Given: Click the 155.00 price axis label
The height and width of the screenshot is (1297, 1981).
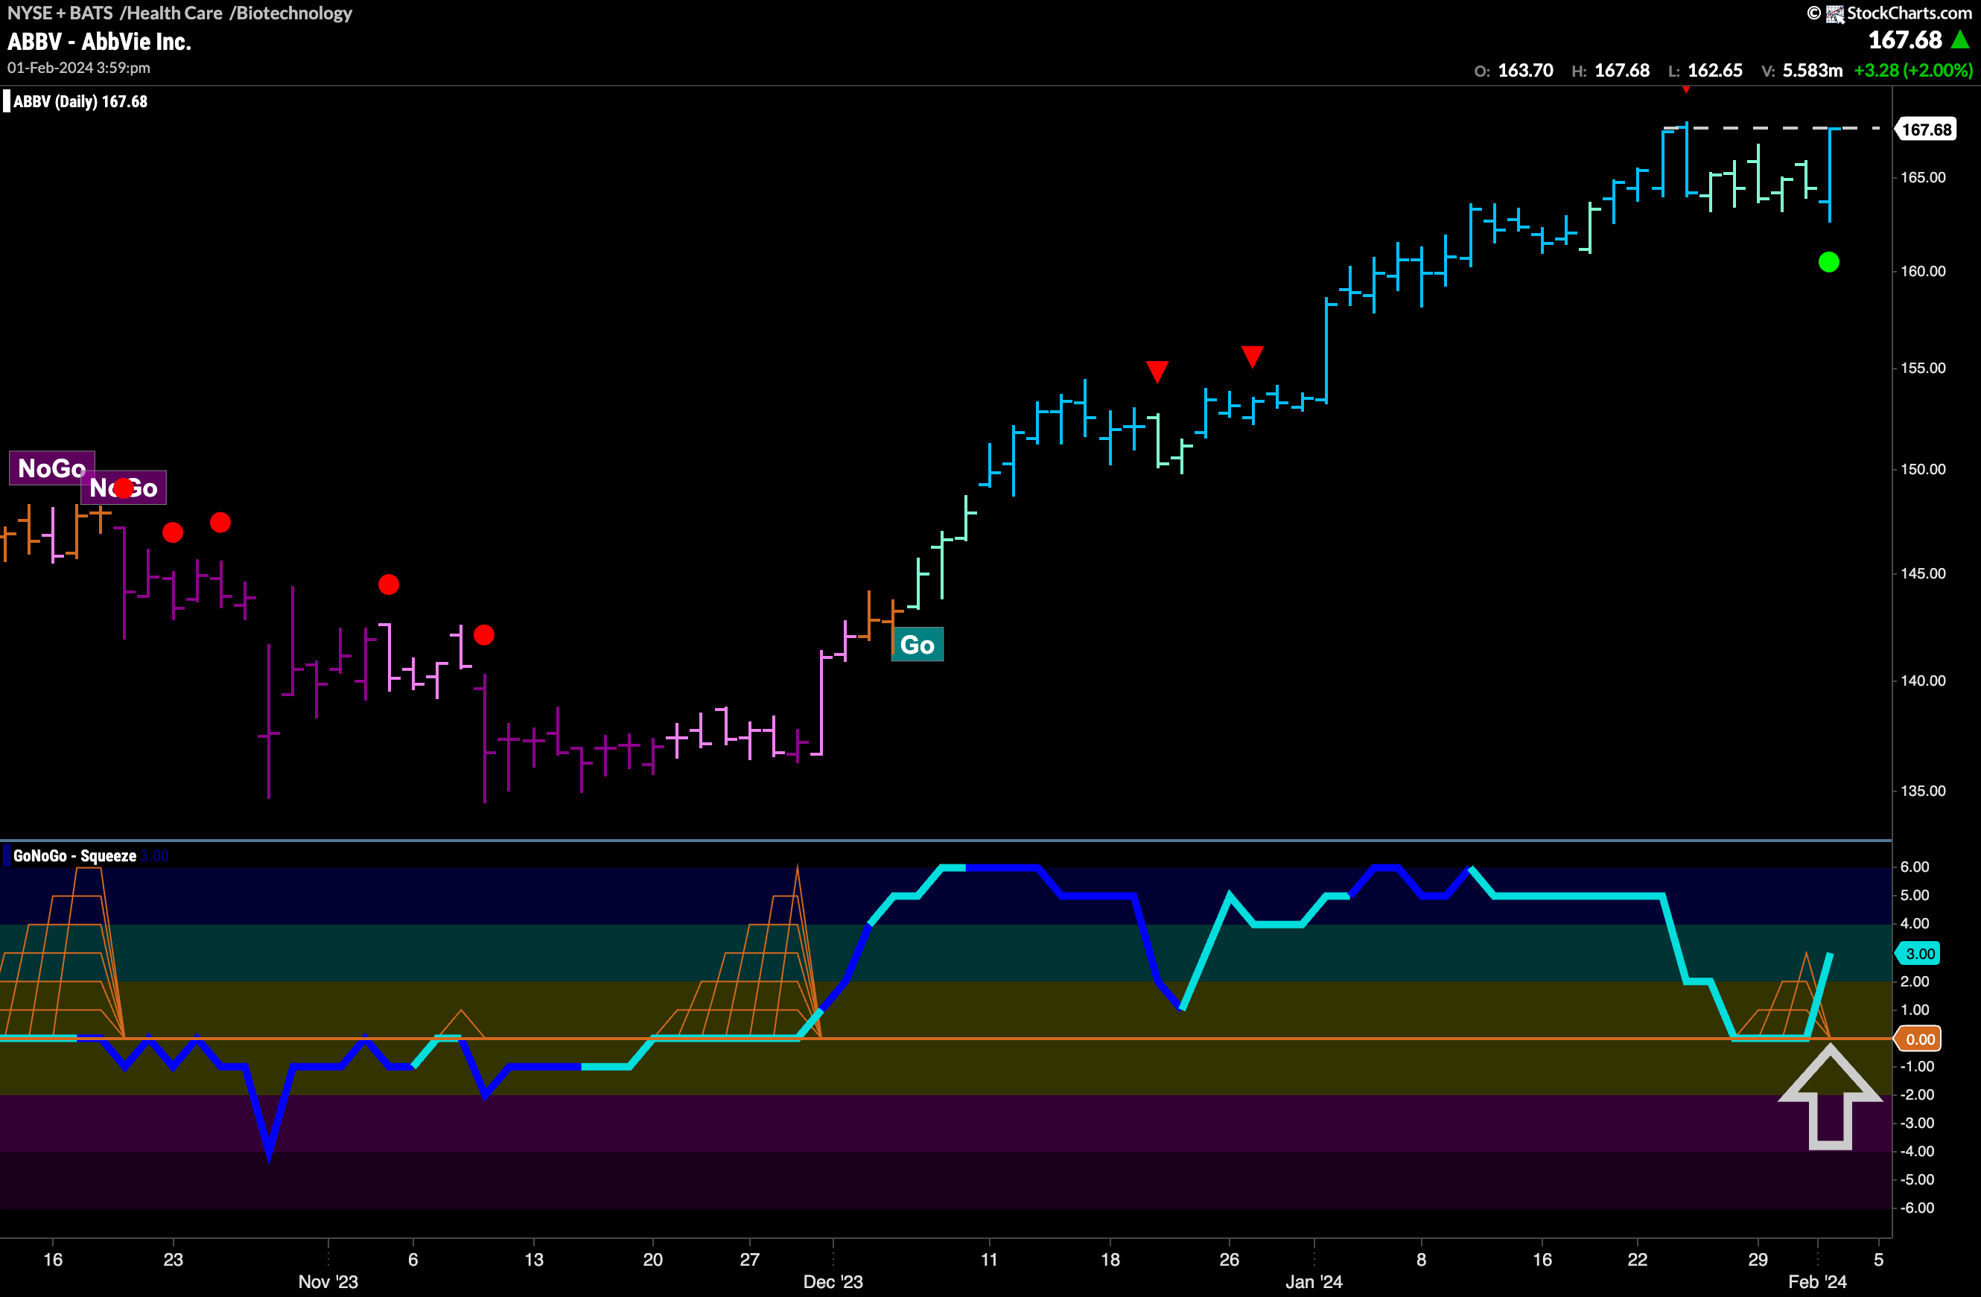Looking at the screenshot, I should click(1923, 369).
